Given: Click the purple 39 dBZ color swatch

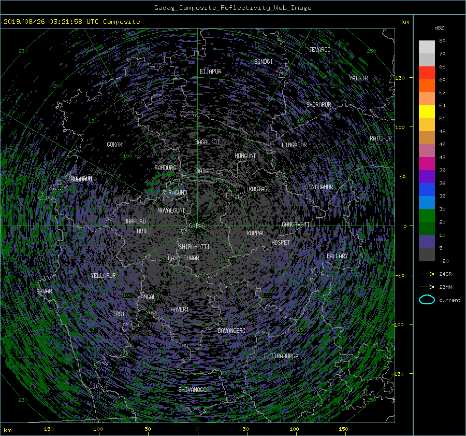Looking at the screenshot, I should 427,176.
